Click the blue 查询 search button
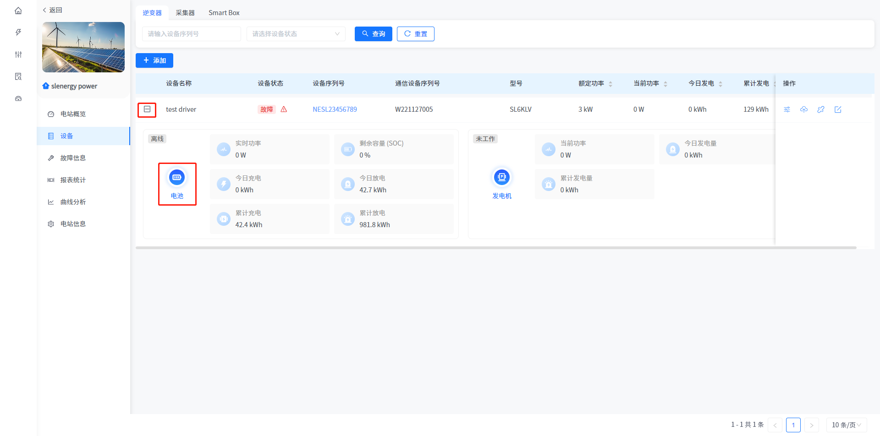This screenshot has width=880, height=436. tap(373, 34)
